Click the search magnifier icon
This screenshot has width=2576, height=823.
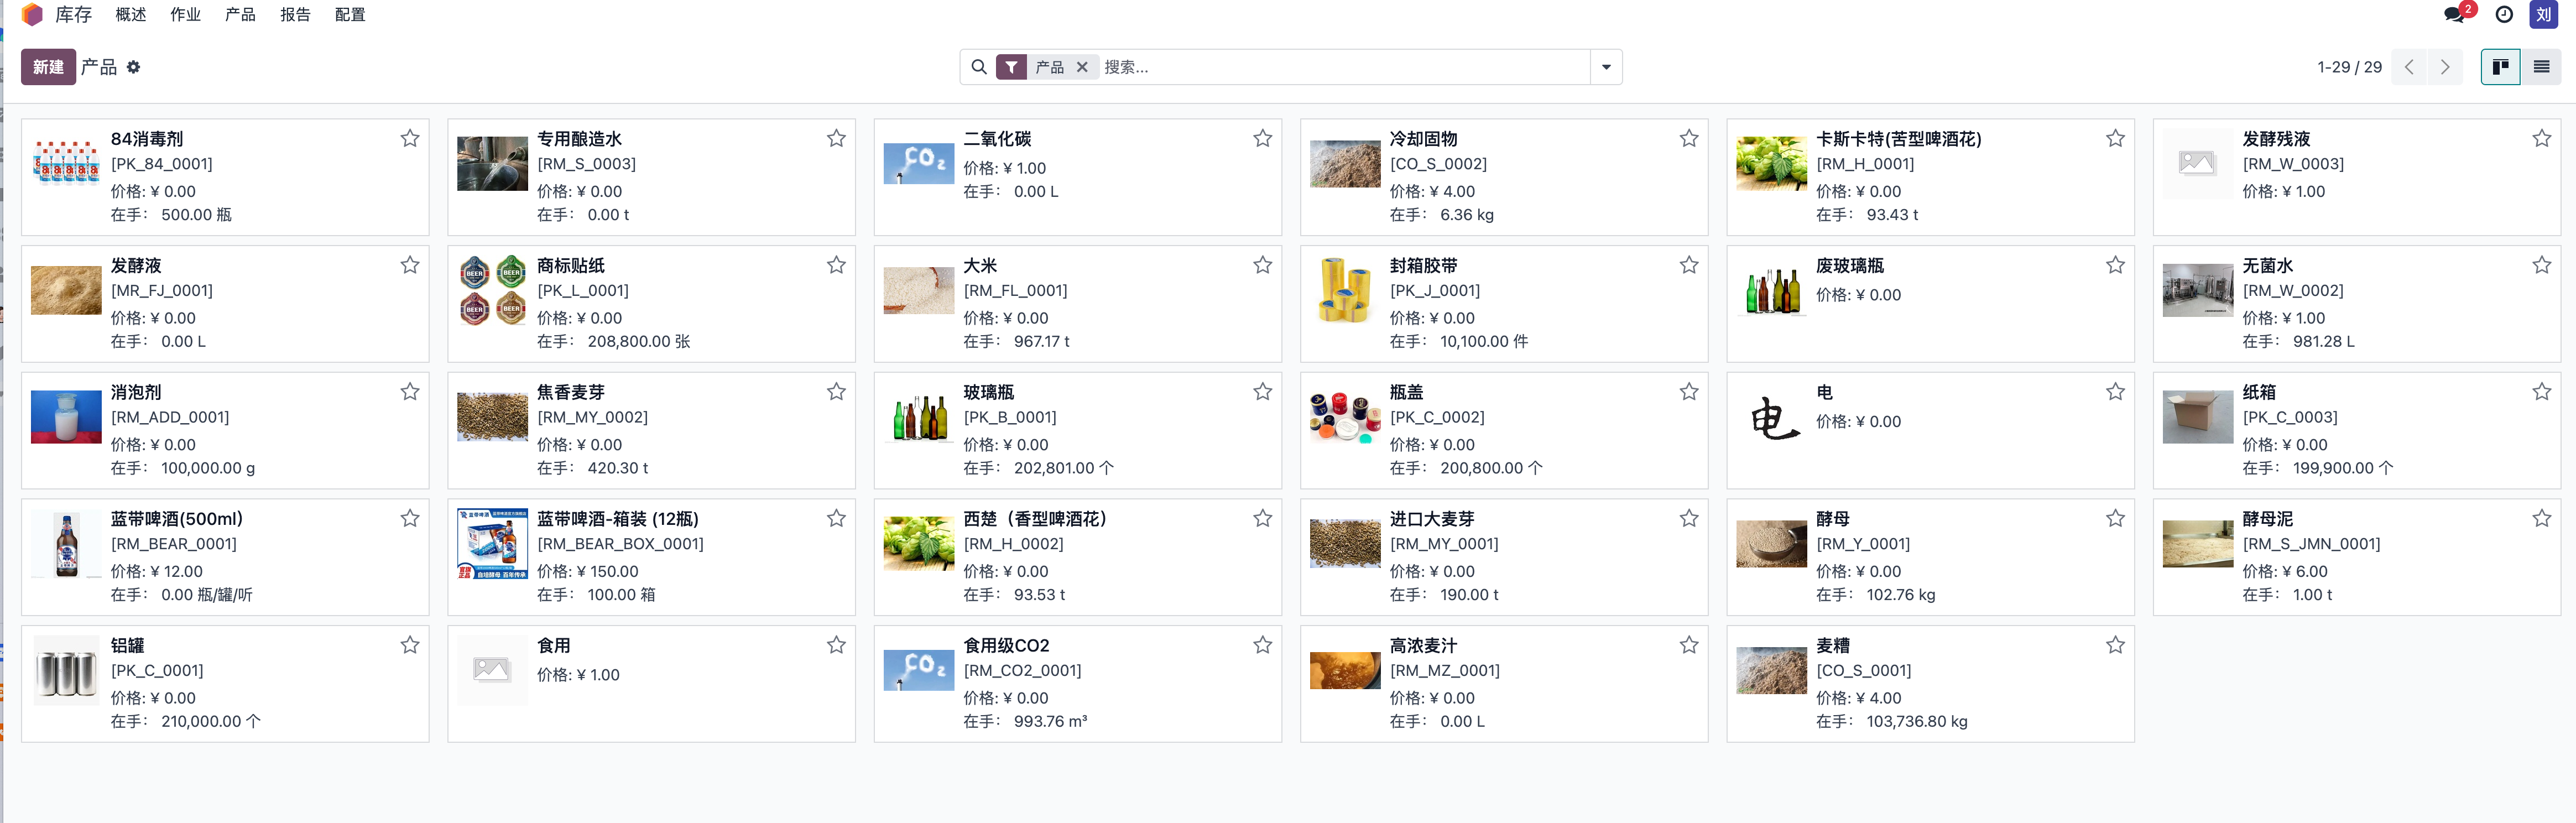pos(979,67)
